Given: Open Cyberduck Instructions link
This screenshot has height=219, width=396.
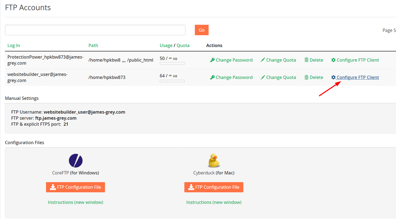Looking at the screenshot, I should tap(214, 202).
